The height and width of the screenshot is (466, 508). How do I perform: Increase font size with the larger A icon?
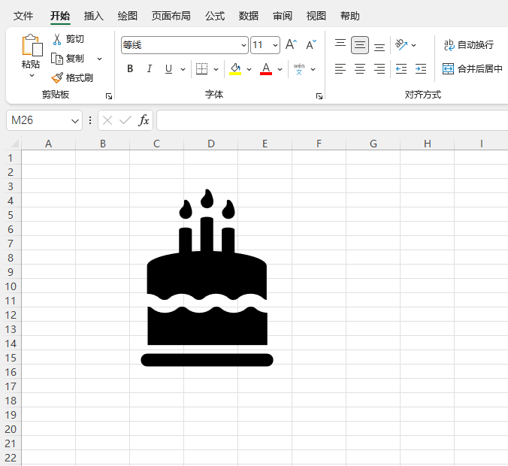coord(291,44)
